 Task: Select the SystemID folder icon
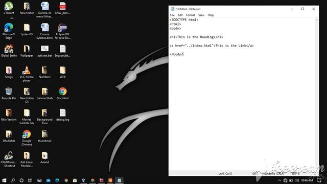click(27, 30)
